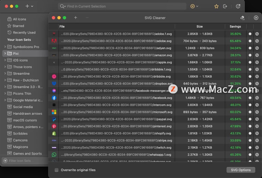
Task: Click the play run button in SVG Cleaner
Action: click(x=256, y=18)
